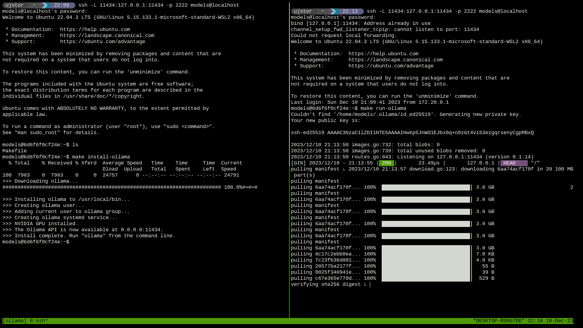Click landscape.canonical.com link in left pane
Image resolution: width=583 pixels, height=328 pixels.
pos(107,36)
